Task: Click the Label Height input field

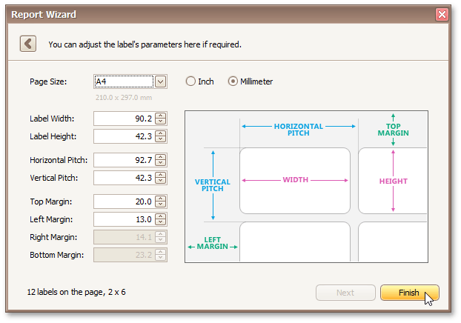Action: click(x=124, y=136)
